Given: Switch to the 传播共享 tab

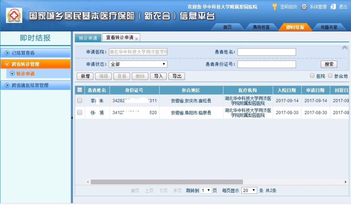Looking at the screenshot, I should [330, 27].
